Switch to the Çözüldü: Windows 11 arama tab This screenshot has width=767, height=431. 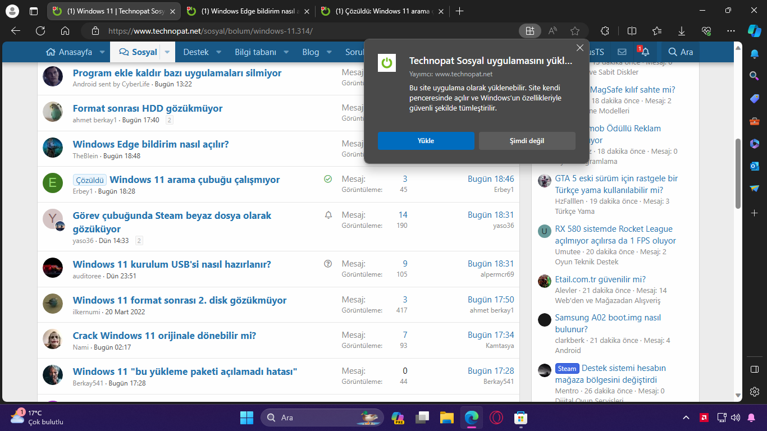(x=383, y=11)
